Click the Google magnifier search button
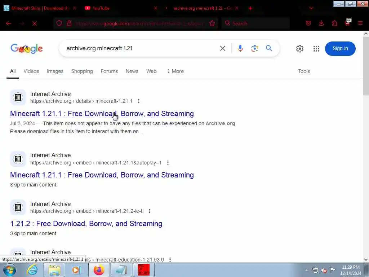The image size is (369, 277). pos(269,48)
